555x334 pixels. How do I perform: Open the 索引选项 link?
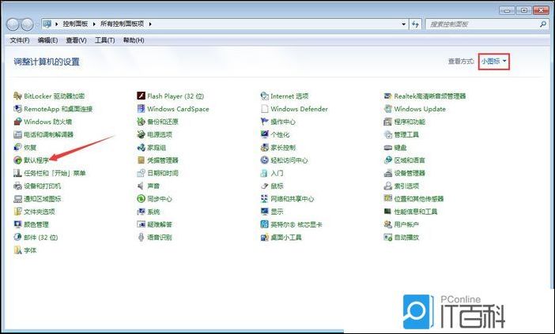pos(406,186)
